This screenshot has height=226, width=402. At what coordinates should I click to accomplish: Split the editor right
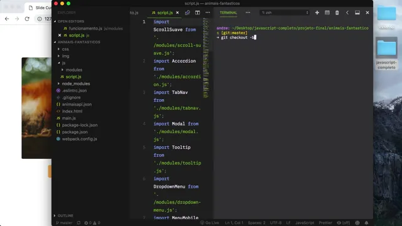[x=197, y=13]
